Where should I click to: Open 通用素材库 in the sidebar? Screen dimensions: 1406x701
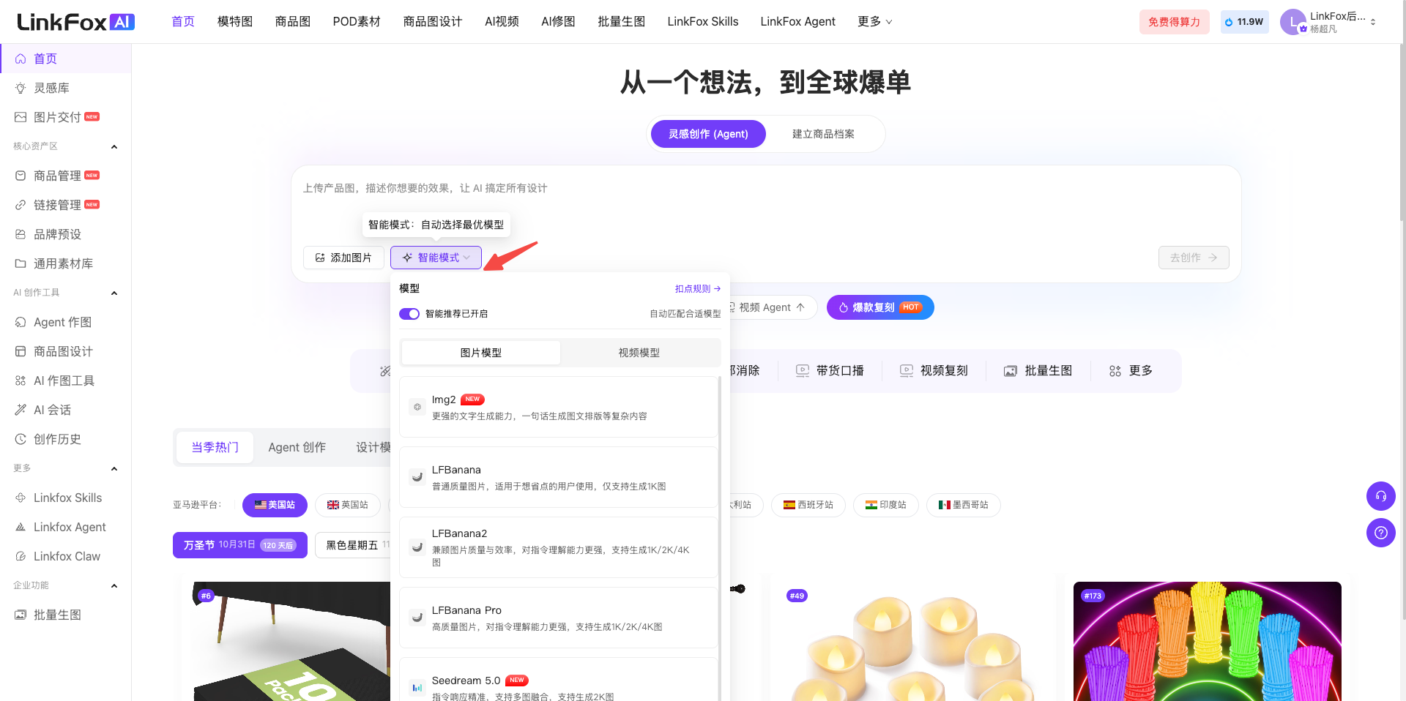[66, 263]
